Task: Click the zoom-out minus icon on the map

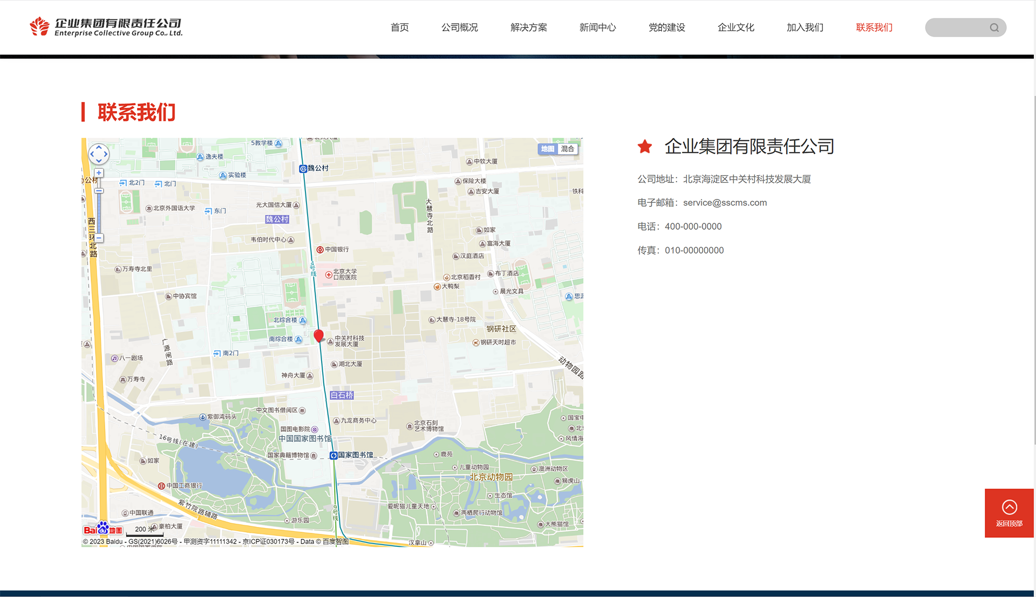Action: click(99, 237)
